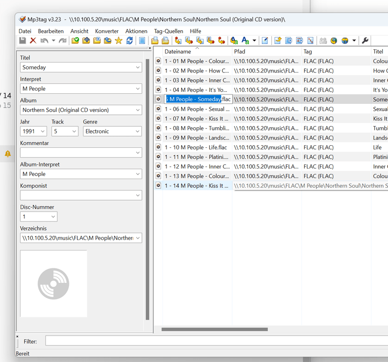Open extended tags with the pencil-page icon
Screen dimensions: 388x362
pyautogui.click(x=265, y=40)
